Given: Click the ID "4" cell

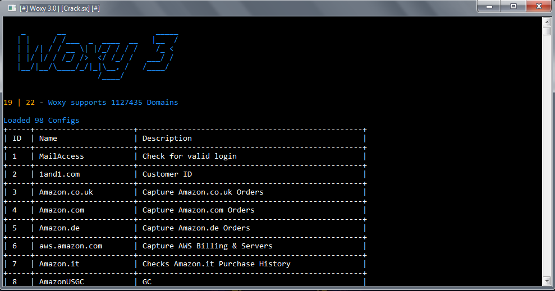Looking at the screenshot, I should pos(15,210).
